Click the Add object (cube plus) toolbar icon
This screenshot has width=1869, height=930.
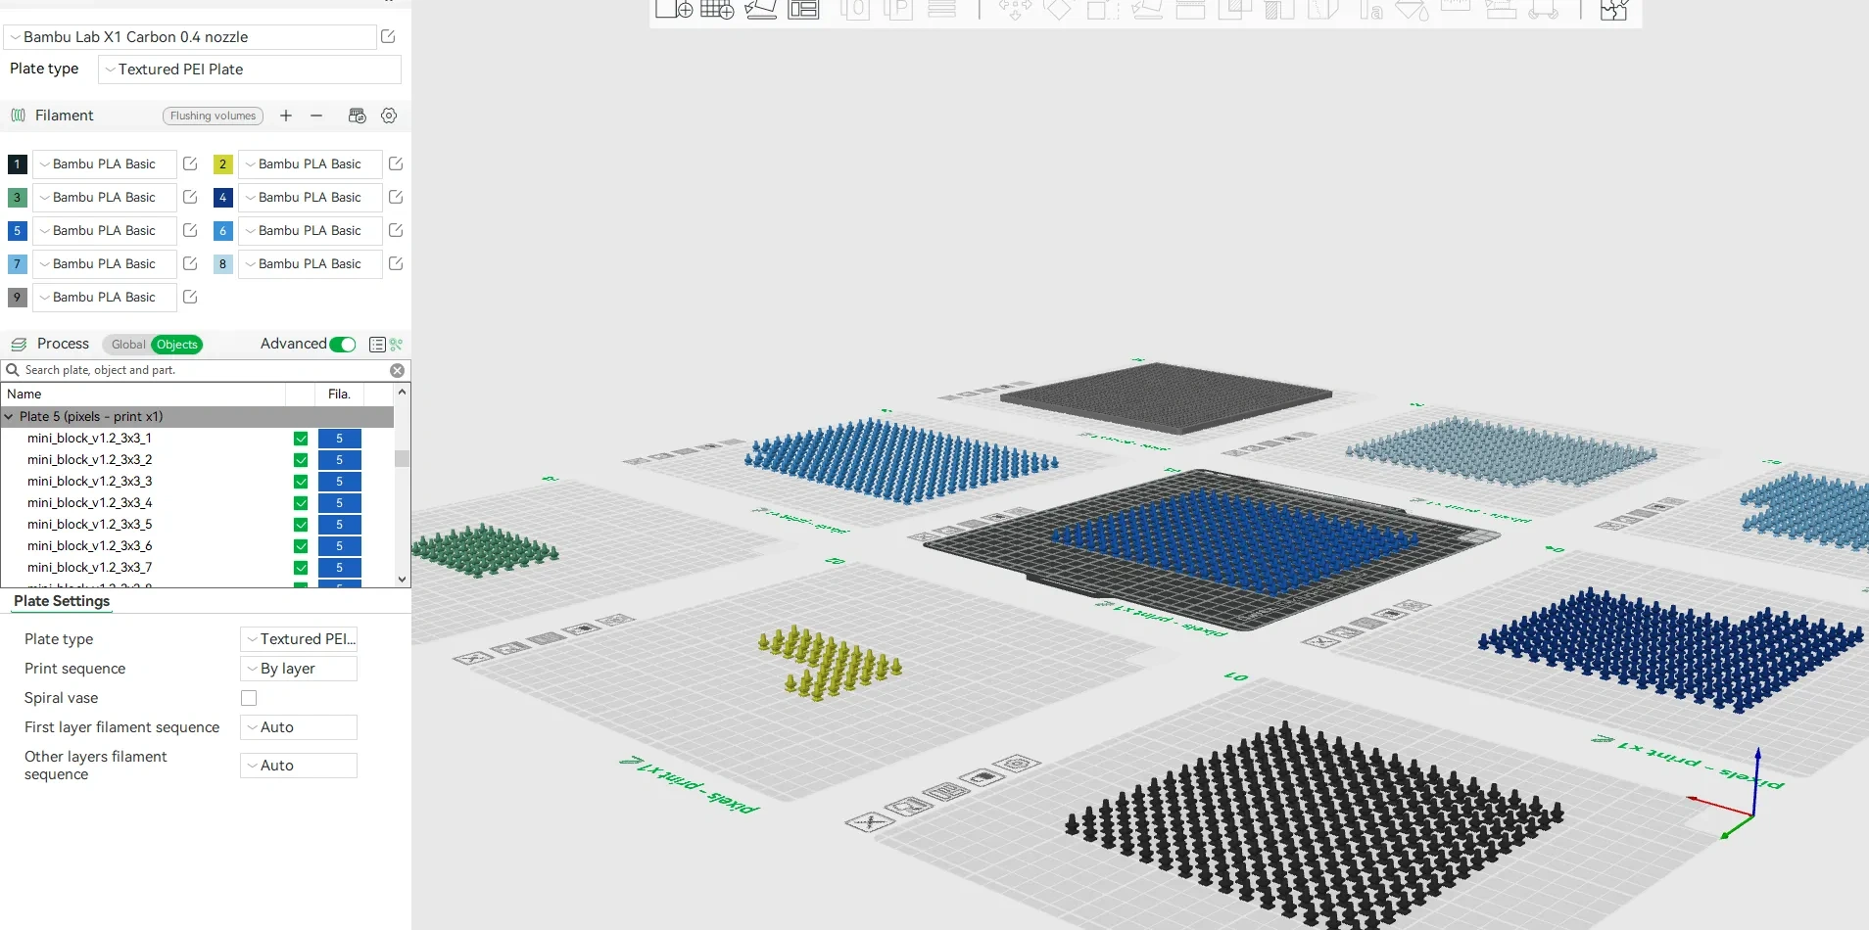[x=674, y=9]
